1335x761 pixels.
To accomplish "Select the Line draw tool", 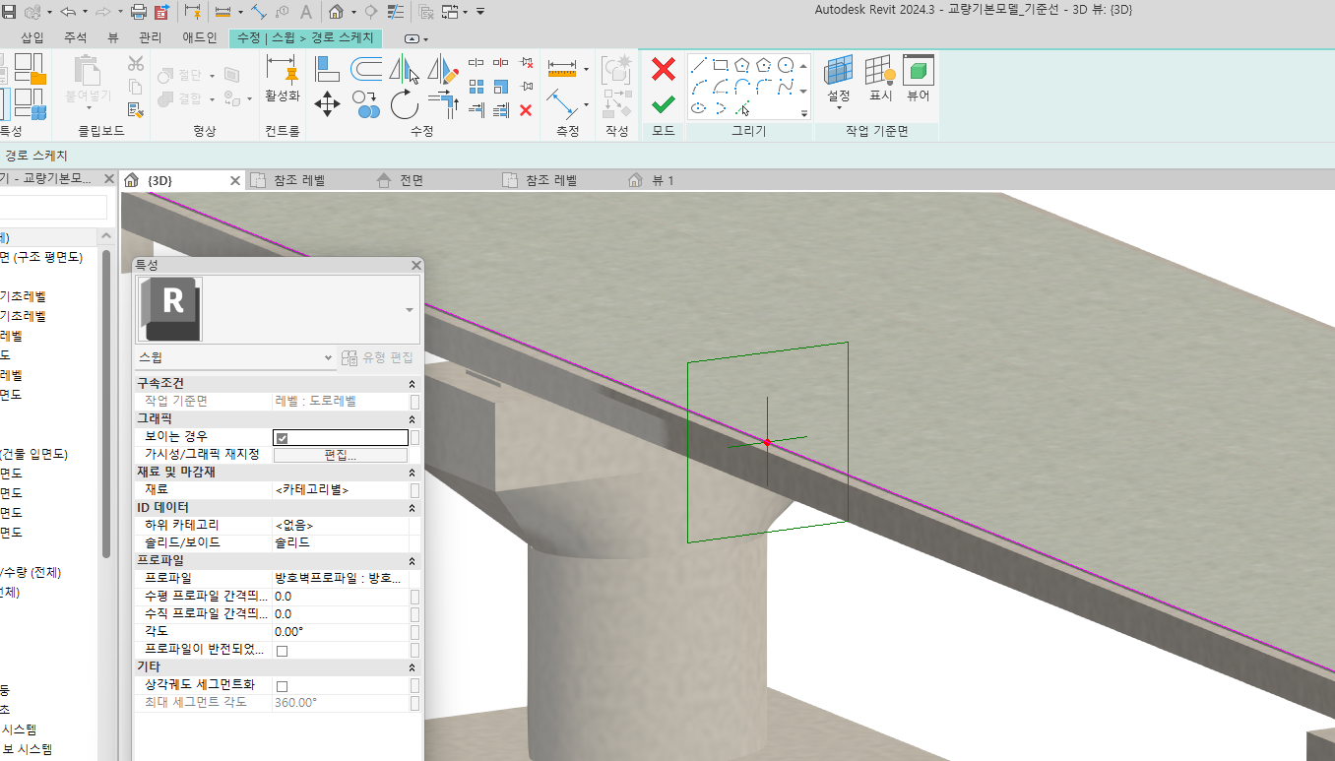I will tap(699, 65).
